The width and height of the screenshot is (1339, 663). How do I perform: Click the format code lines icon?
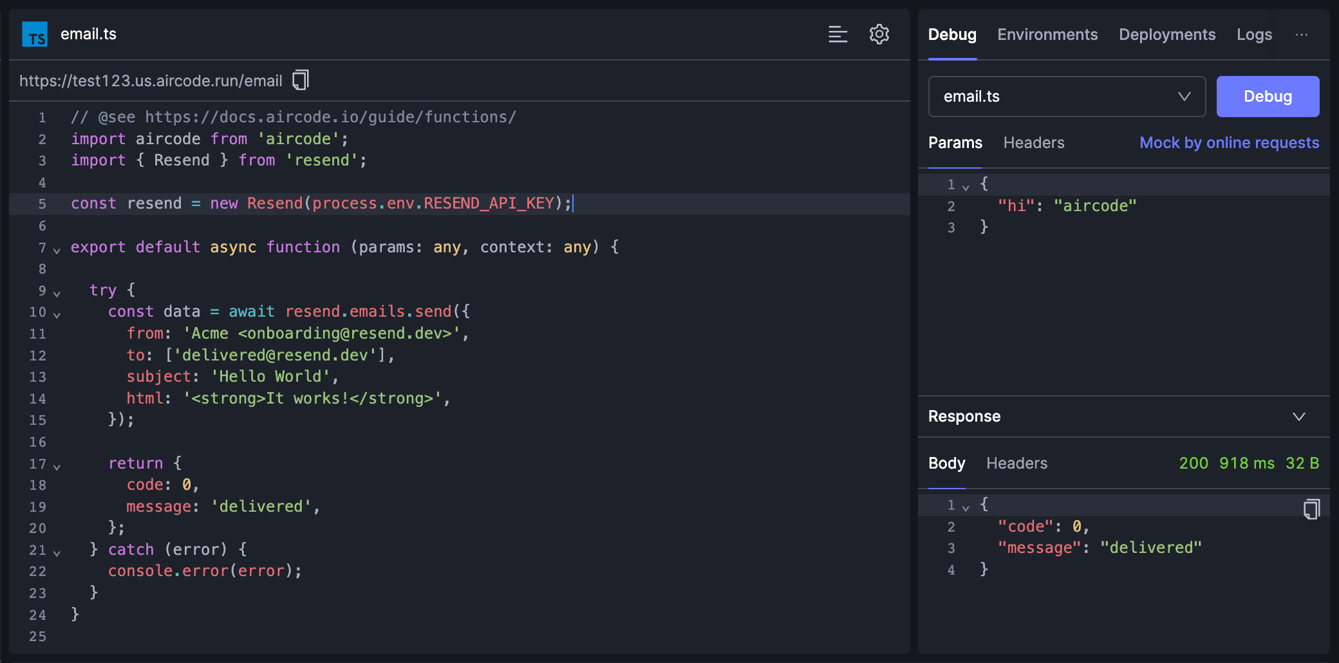tap(838, 34)
